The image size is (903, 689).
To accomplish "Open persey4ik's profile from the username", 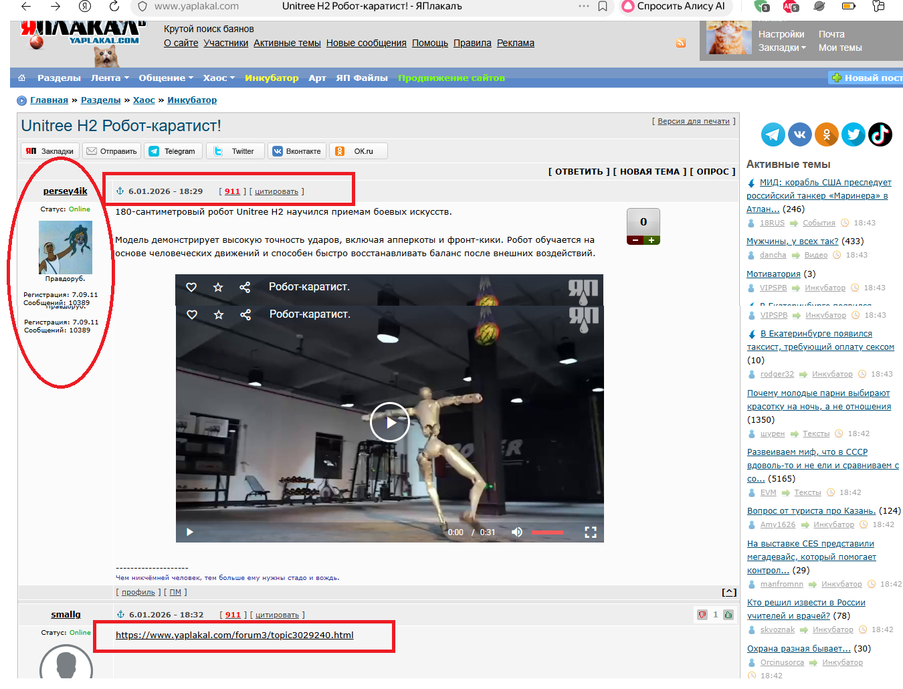I will (66, 191).
